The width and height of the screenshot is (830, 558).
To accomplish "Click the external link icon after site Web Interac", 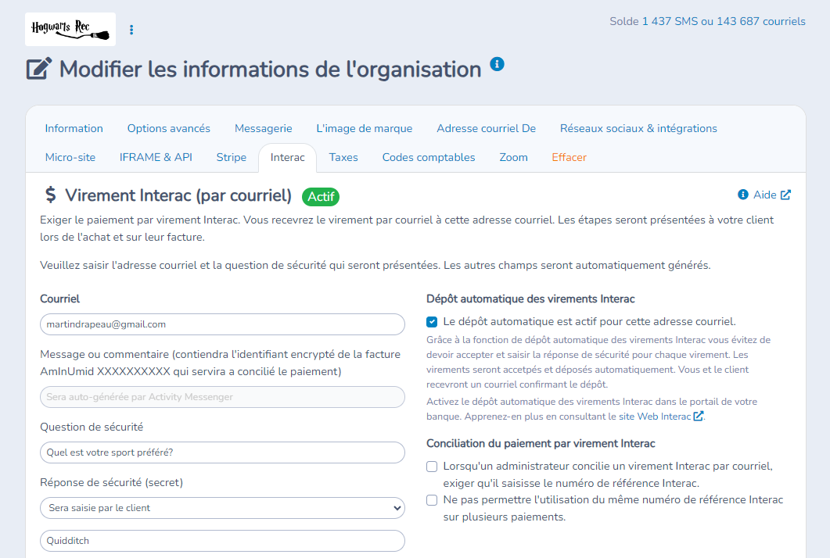I will pos(699,417).
